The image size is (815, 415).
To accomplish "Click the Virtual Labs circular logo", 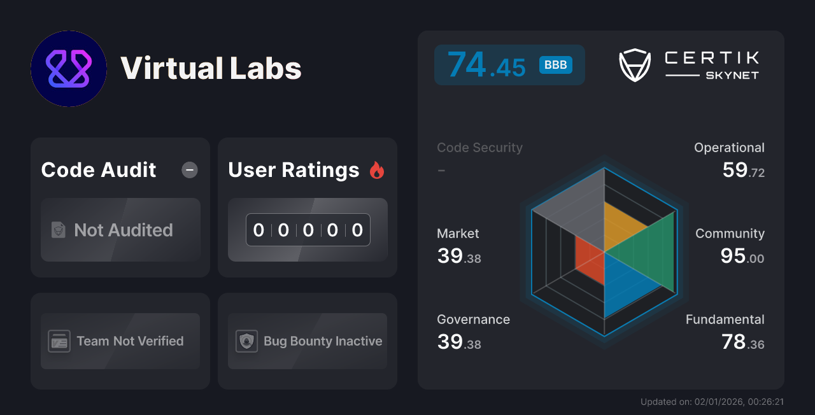I will tap(69, 69).
